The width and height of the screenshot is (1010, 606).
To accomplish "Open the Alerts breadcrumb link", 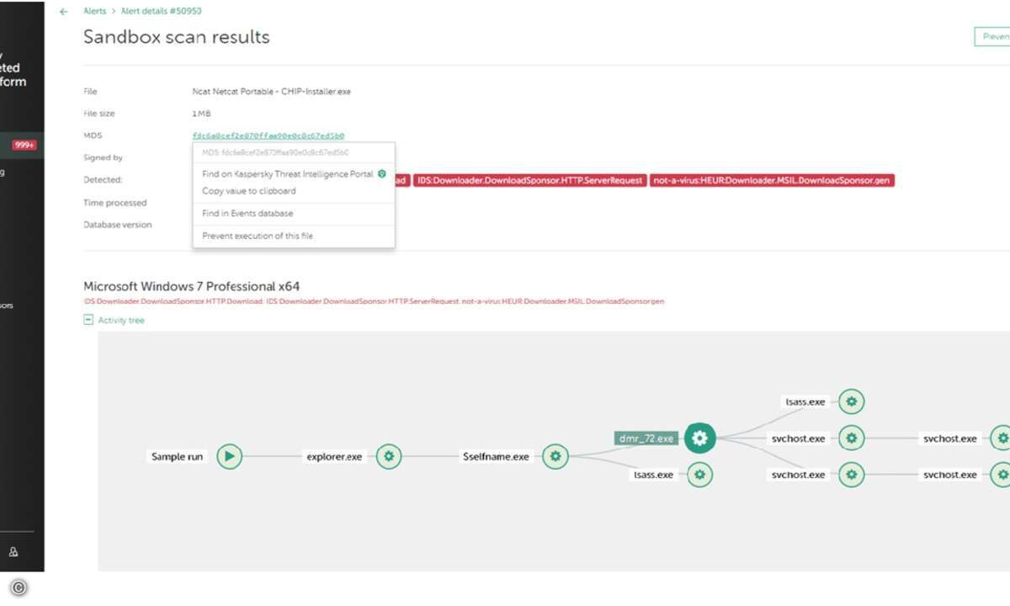I will [95, 12].
